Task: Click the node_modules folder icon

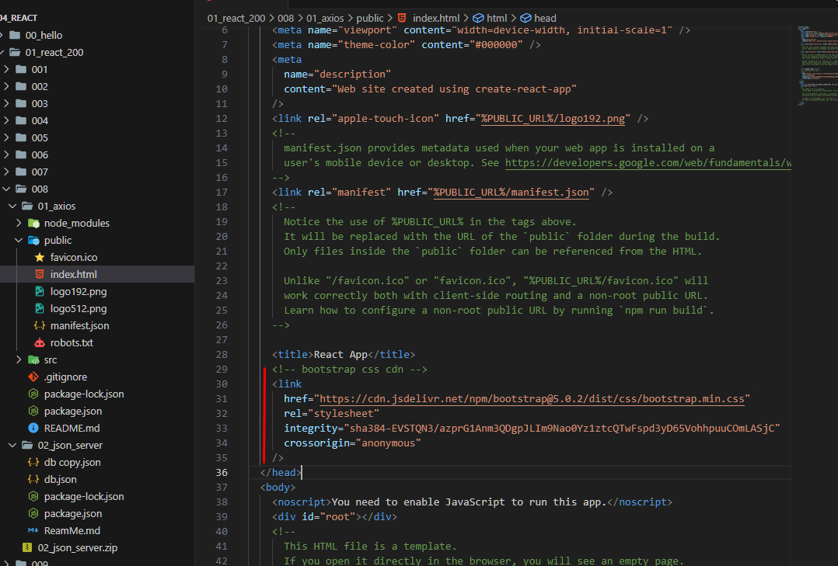Action: click(33, 223)
